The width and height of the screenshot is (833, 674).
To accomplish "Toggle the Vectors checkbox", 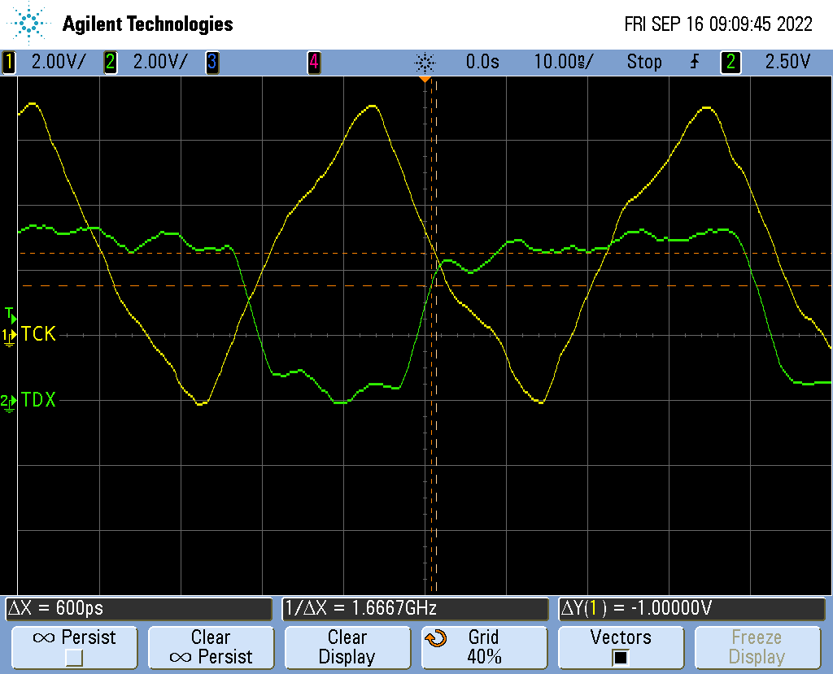I will coord(620,657).
